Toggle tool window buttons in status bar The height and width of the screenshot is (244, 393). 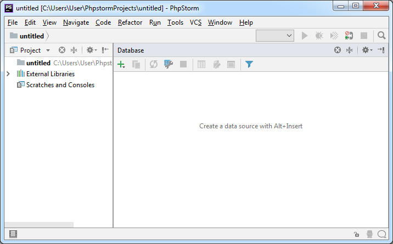(13, 234)
